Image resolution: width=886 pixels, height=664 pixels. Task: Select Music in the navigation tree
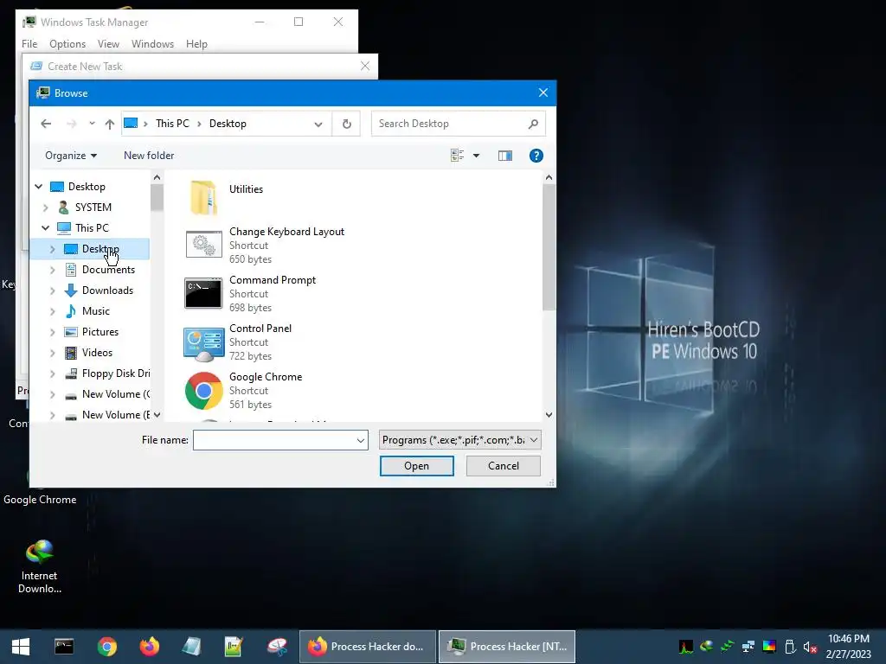[95, 311]
